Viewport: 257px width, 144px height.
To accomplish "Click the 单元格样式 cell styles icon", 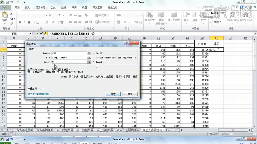I will tap(174, 15).
